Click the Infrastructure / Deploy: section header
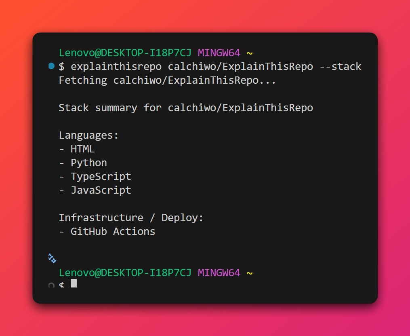The height and width of the screenshot is (336, 410). point(131,218)
